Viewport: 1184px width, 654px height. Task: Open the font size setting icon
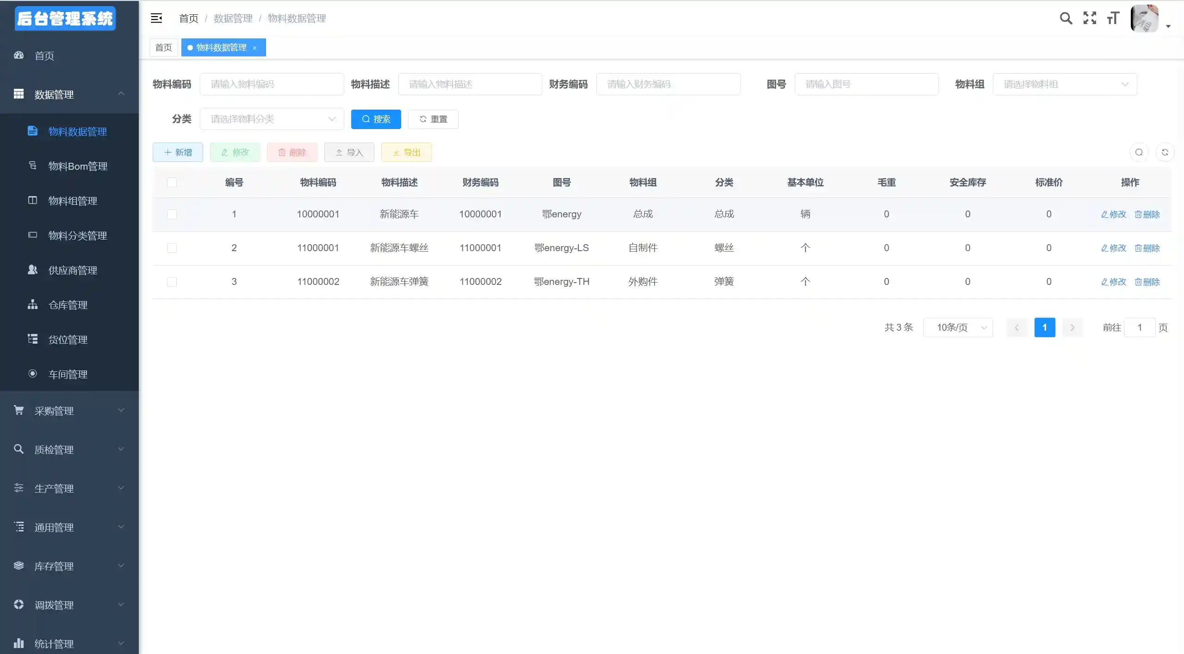1113,19
